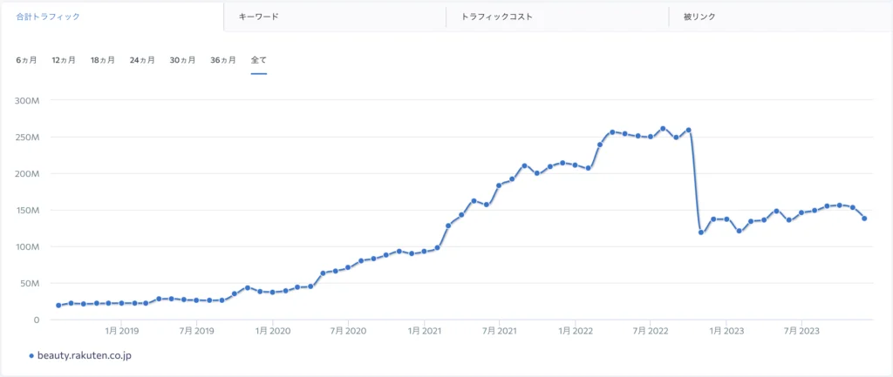The width and height of the screenshot is (893, 377).
Task: Switch to the キーワード tab
Action: [259, 17]
